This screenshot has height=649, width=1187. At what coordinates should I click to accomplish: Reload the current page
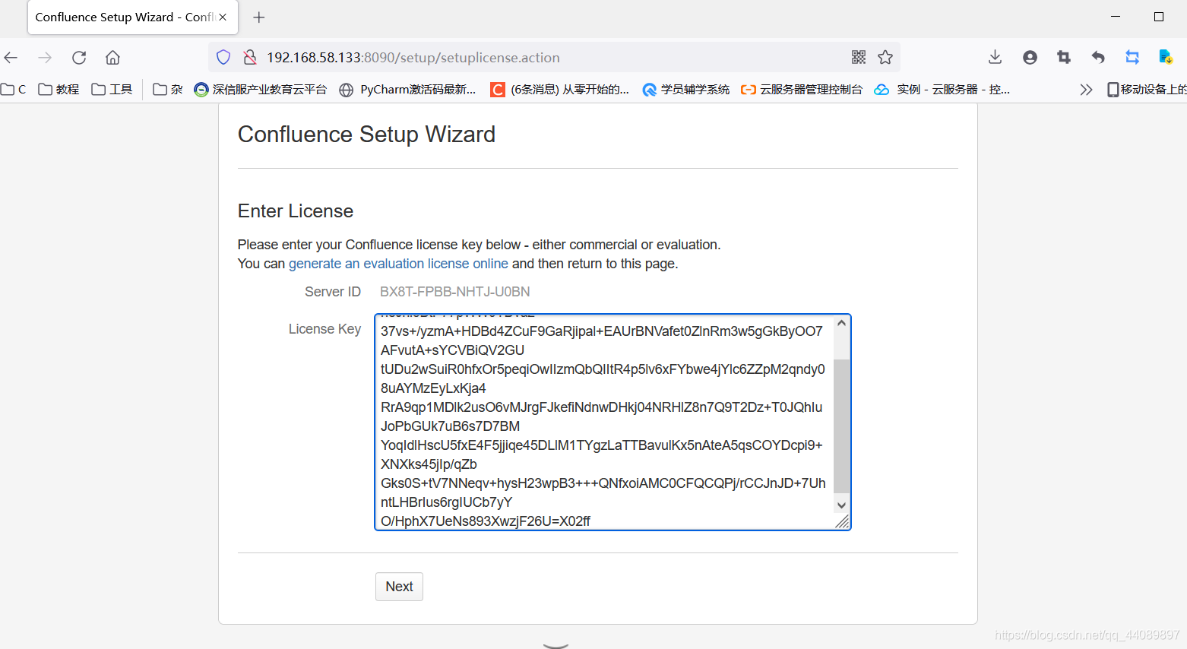pyautogui.click(x=79, y=58)
